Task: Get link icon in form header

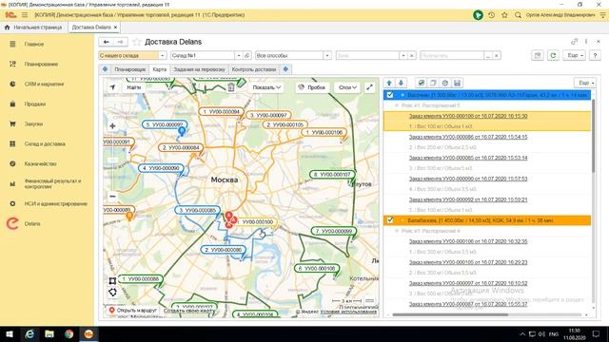Action: [x=574, y=42]
